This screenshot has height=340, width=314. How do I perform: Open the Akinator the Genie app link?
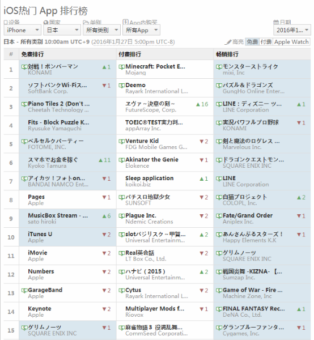click(152, 160)
